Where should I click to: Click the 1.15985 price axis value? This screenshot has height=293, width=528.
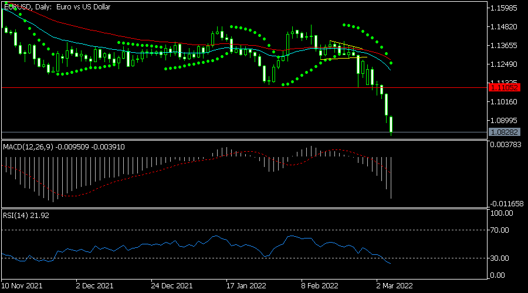[503, 8]
